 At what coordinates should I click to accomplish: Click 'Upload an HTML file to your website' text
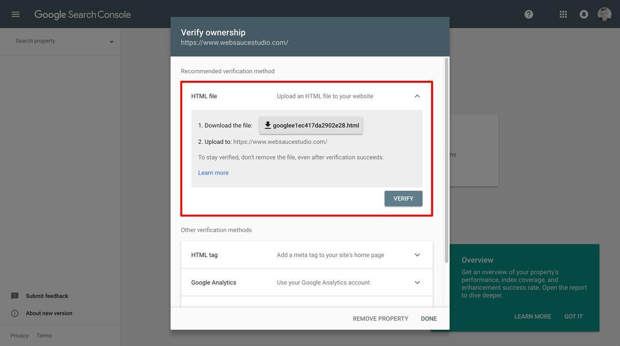[325, 96]
